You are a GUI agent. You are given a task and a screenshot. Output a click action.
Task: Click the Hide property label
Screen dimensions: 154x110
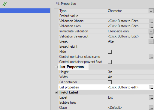(63, 52)
